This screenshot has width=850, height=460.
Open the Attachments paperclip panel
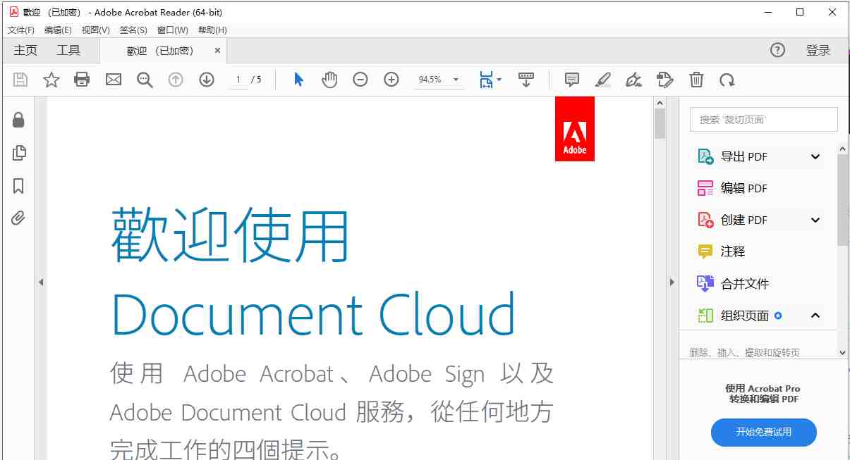tap(18, 218)
